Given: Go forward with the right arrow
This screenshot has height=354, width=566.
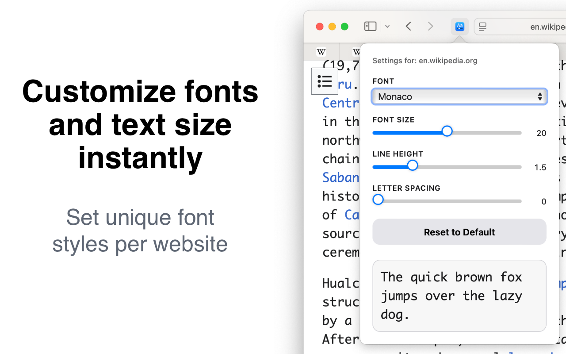Looking at the screenshot, I should pyautogui.click(x=430, y=27).
